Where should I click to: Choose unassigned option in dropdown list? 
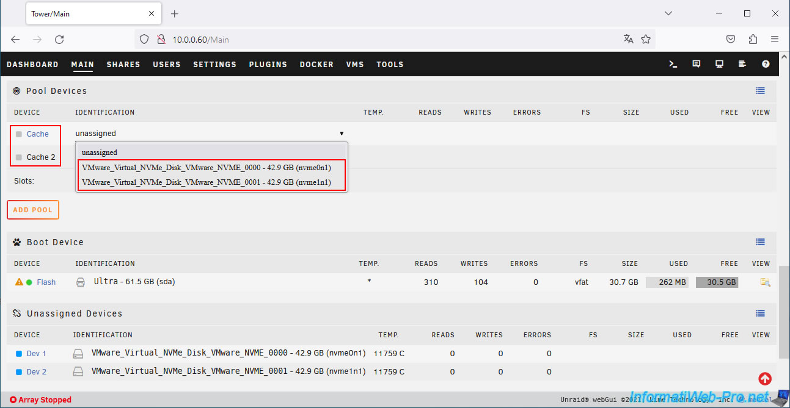100,152
